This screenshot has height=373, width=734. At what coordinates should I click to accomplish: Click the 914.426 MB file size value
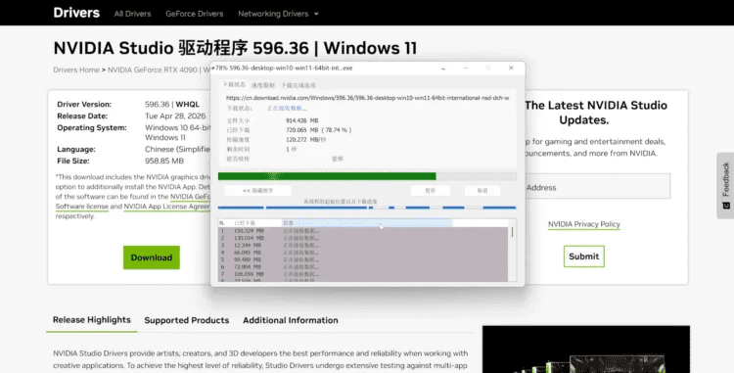(302, 120)
